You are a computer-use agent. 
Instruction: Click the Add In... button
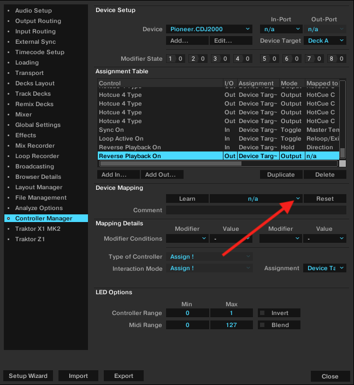pyautogui.click(x=117, y=174)
